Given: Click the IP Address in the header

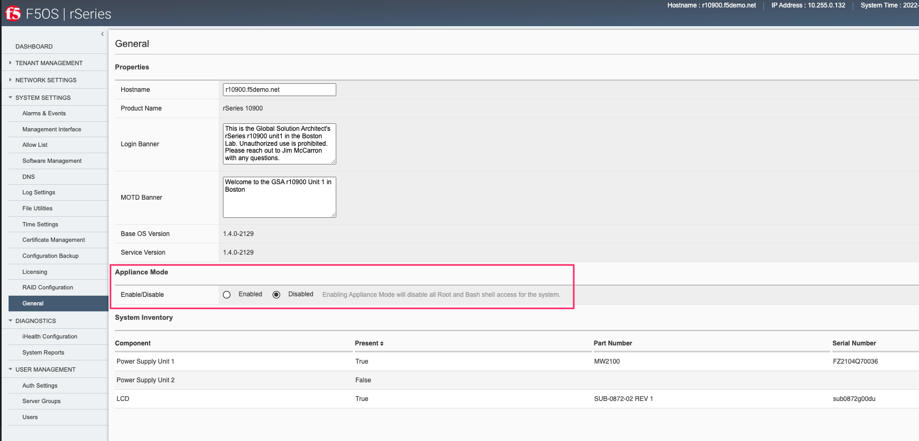Looking at the screenshot, I should tap(808, 5).
